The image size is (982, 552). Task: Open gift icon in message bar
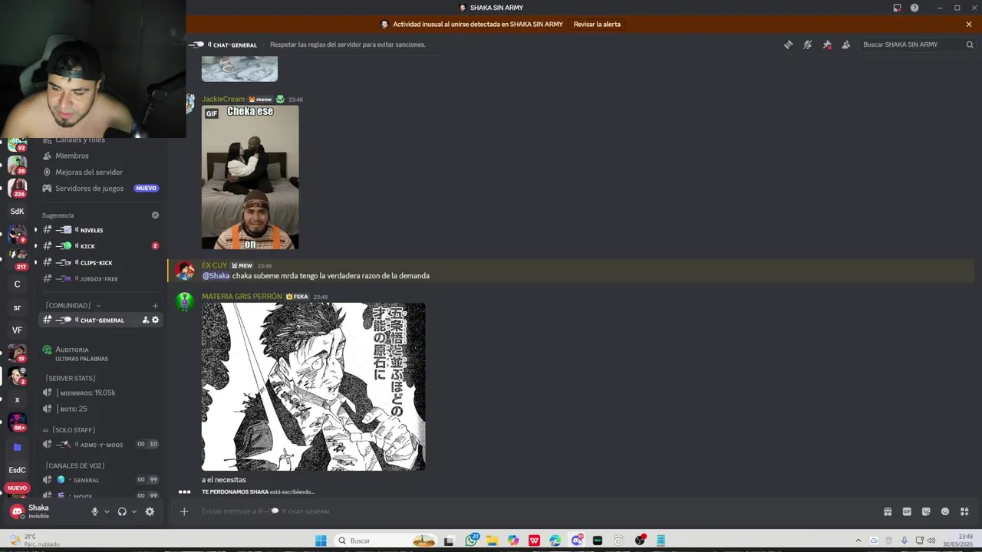[888, 511]
